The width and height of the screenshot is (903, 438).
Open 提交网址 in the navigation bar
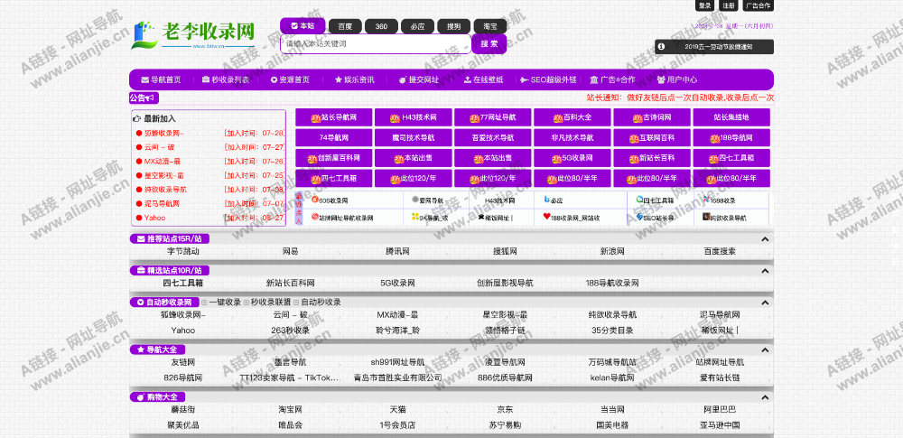tap(418, 79)
